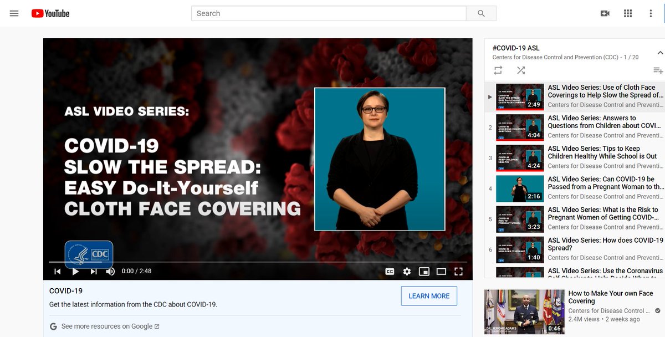665x337 pixels.
Task: Collapse the #COVID-19 ASL playlist panel
Action: [659, 53]
